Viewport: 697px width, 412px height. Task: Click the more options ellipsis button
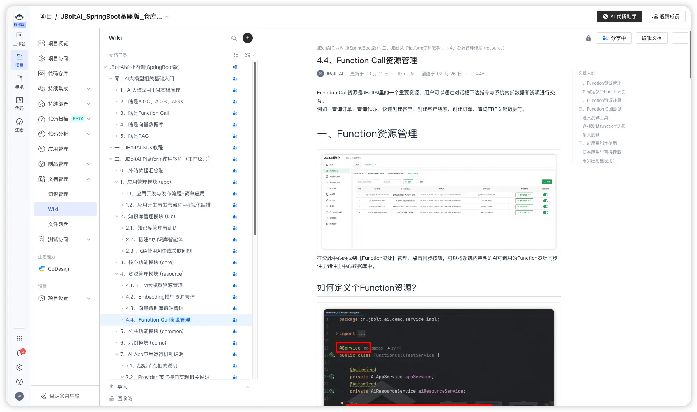pos(680,38)
